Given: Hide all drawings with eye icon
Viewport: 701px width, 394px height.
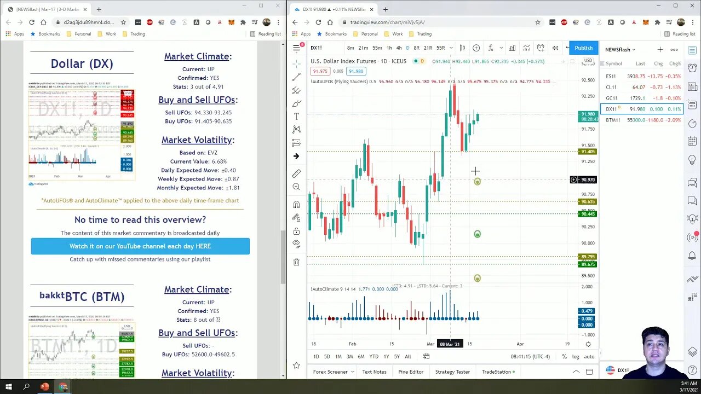Looking at the screenshot, I should (296, 244).
